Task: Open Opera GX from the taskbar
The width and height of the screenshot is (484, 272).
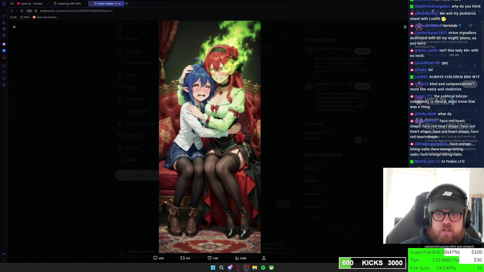Action: 238,267
